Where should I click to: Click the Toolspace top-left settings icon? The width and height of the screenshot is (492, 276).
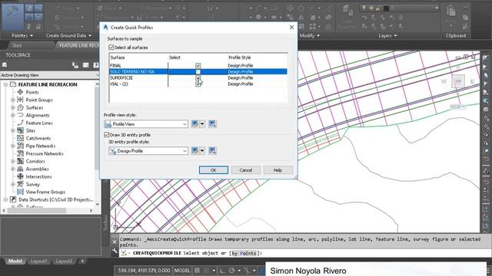click(5, 65)
